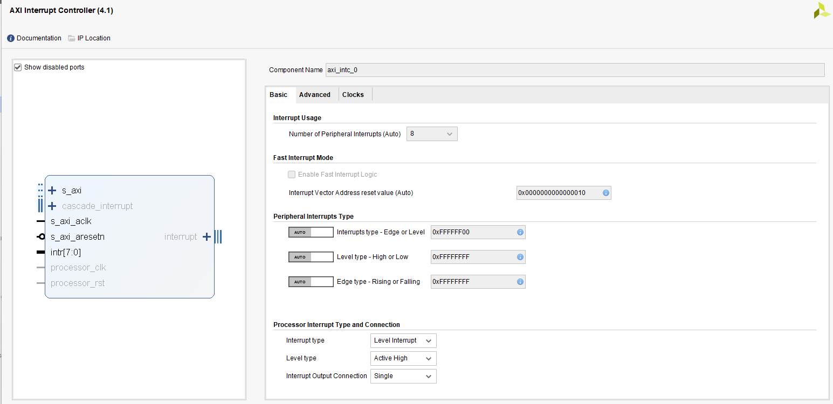The width and height of the screenshot is (833, 404).
Task: Open Documentation via the blue info icon
Action: point(10,38)
